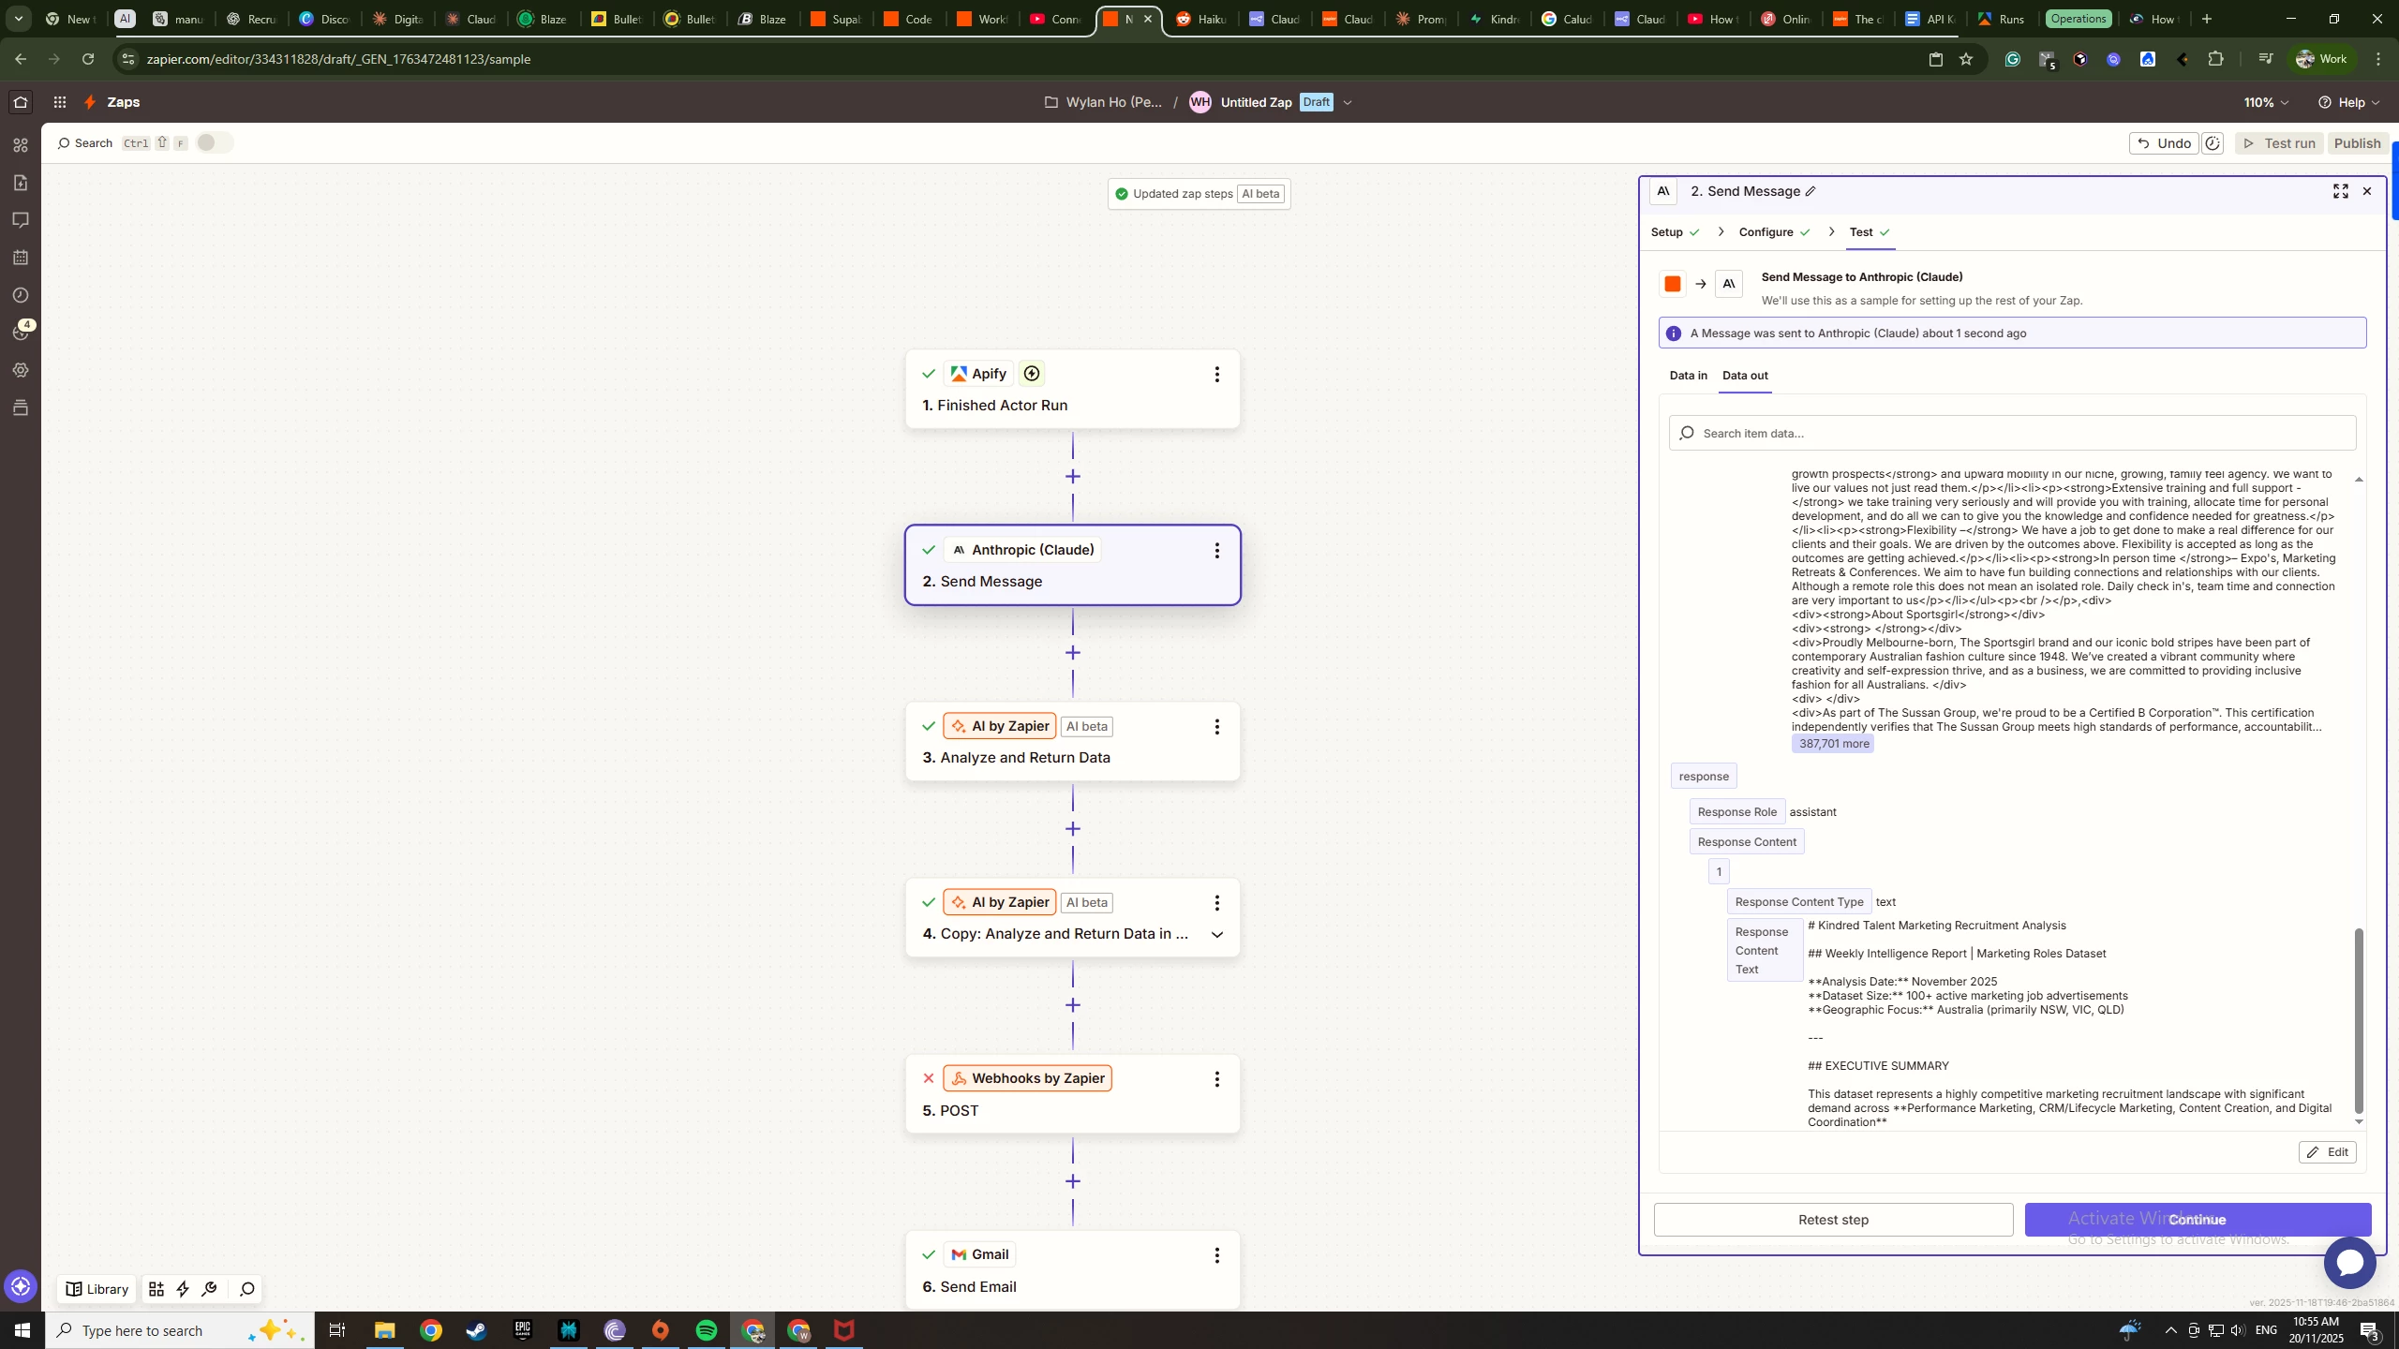Open the Zapier apps grid icon
The image size is (2399, 1349).
pyautogui.click(x=60, y=102)
